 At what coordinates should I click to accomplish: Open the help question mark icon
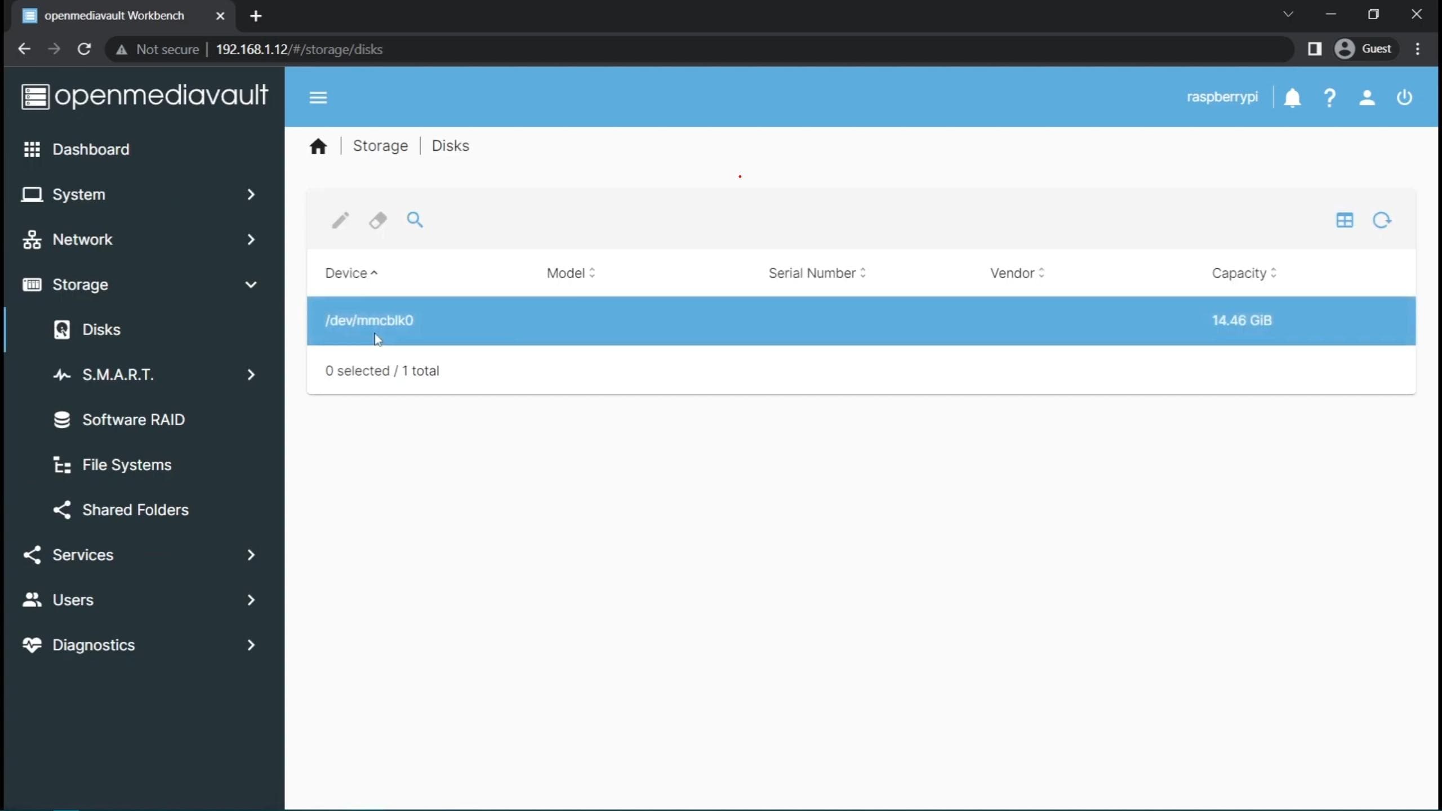1329,97
